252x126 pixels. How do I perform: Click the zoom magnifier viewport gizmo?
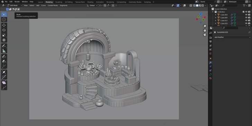205,26
